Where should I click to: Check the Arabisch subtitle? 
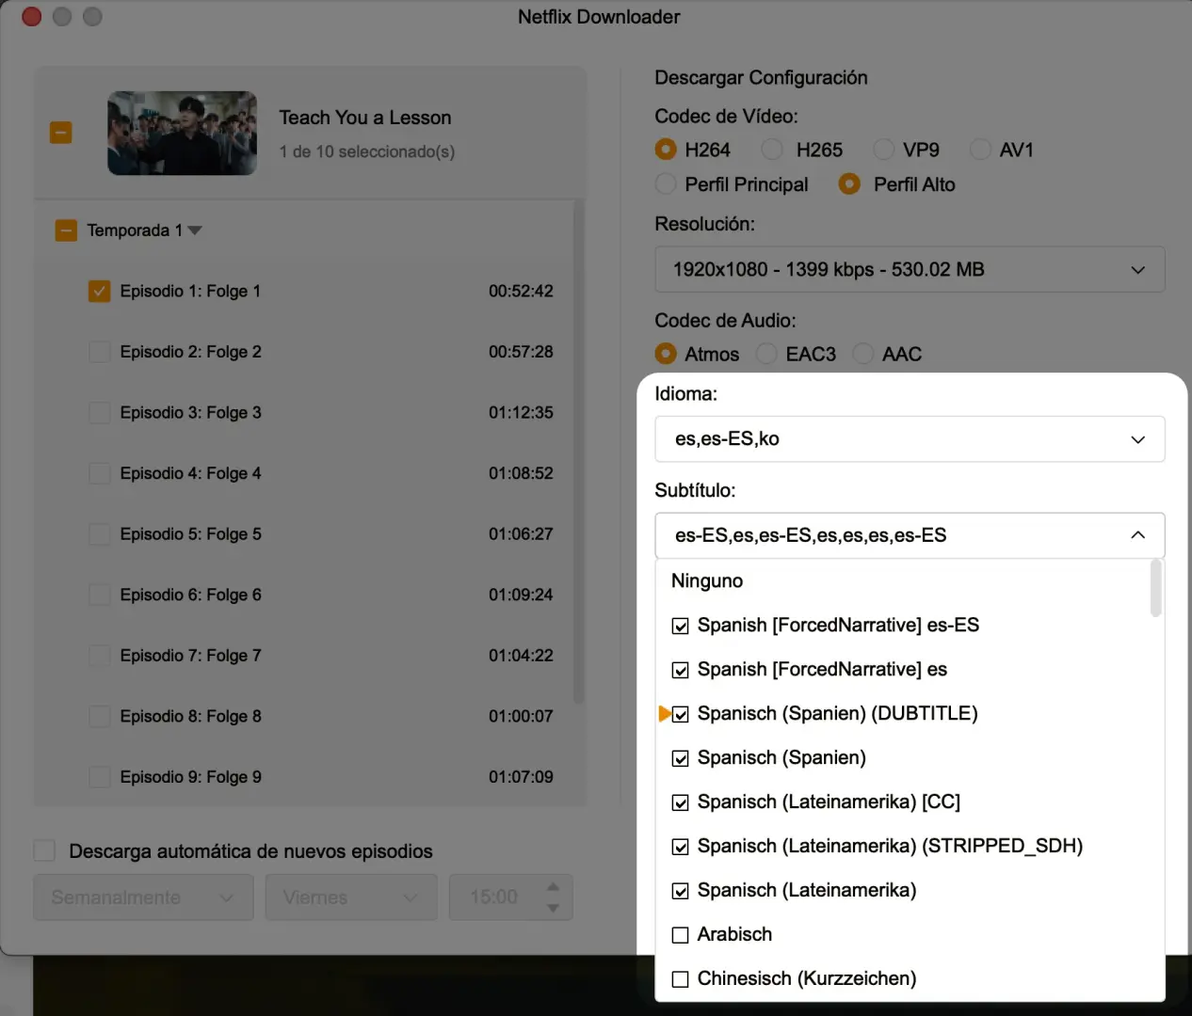click(x=681, y=935)
